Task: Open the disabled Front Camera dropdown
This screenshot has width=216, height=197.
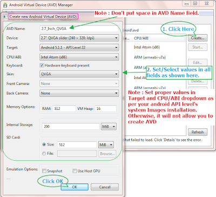Action: tap(79, 84)
